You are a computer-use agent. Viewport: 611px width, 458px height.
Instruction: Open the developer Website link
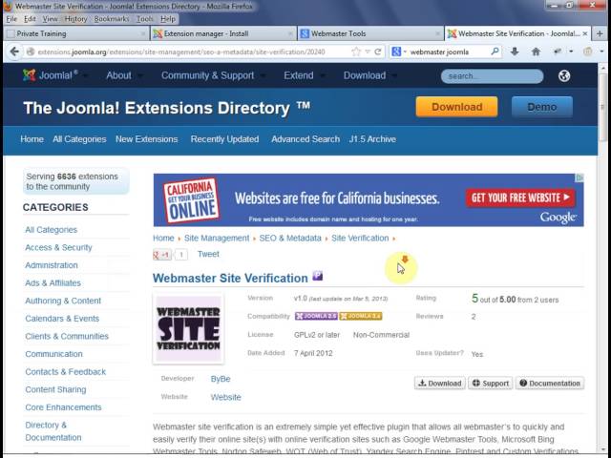click(x=225, y=397)
